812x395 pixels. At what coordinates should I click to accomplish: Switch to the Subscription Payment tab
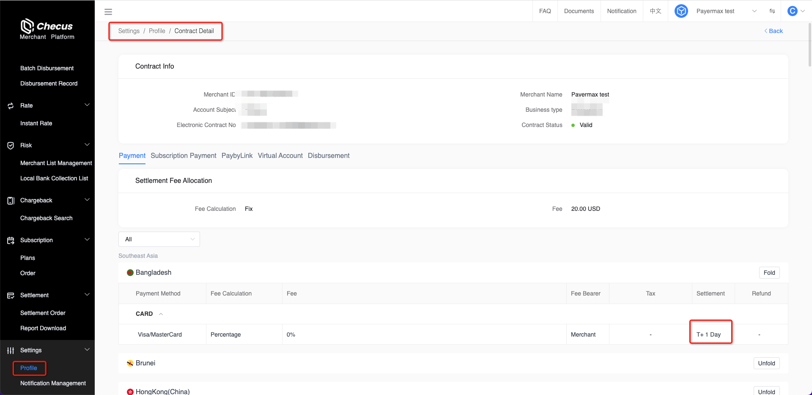point(183,156)
